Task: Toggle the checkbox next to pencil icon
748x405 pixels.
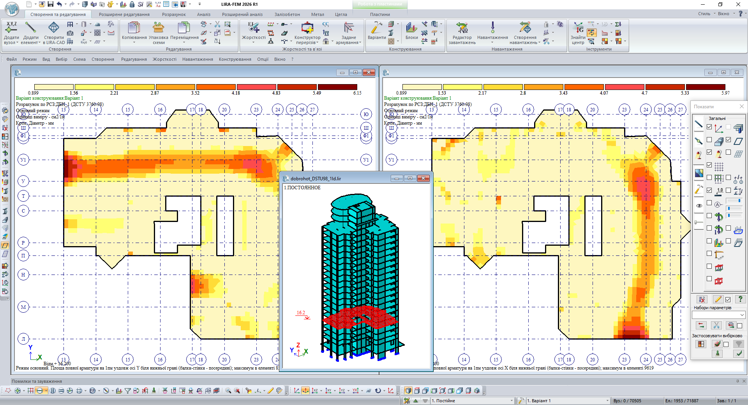Action: (x=728, y=299)
